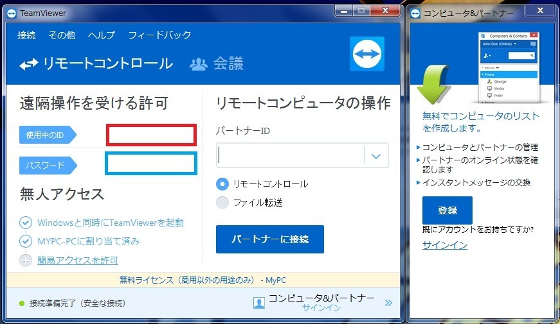The width and height of the screenshot is (560, 324).
Task: Close the コンピュータ&パートナー window
Action: click(540, 11)
